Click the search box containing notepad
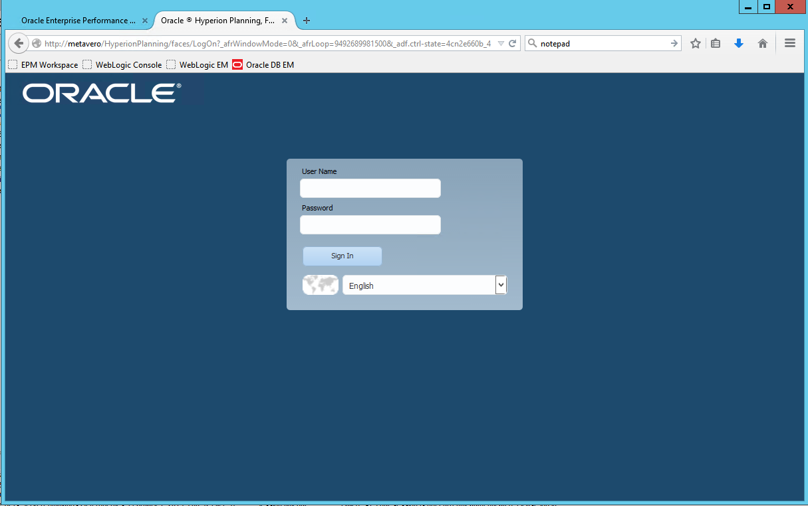 pos(603,43)
